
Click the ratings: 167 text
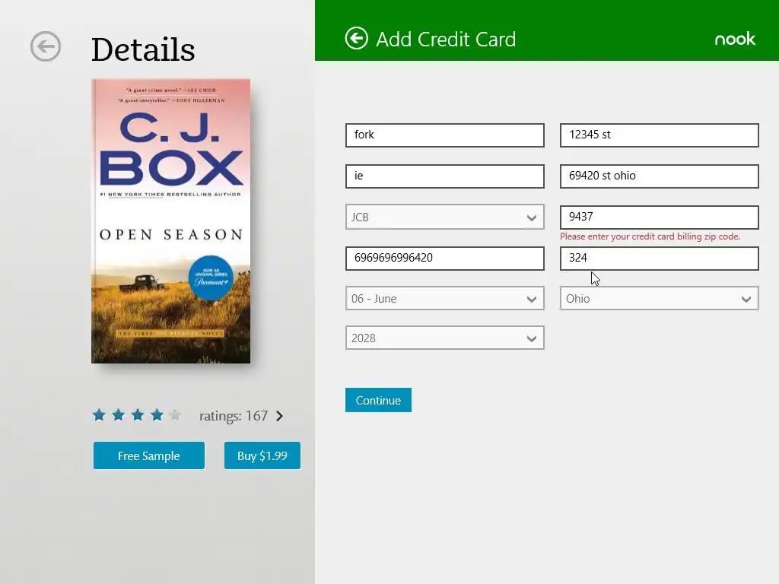click(234, 416)
